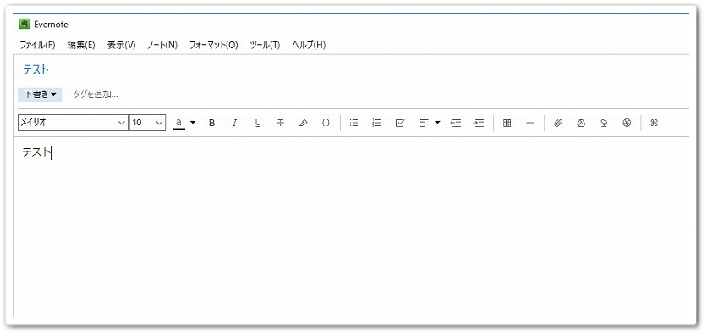The width and height of the screenshot is (707, 335).
Task: Click the audio recording microphone icon
Action: [604, 123]
